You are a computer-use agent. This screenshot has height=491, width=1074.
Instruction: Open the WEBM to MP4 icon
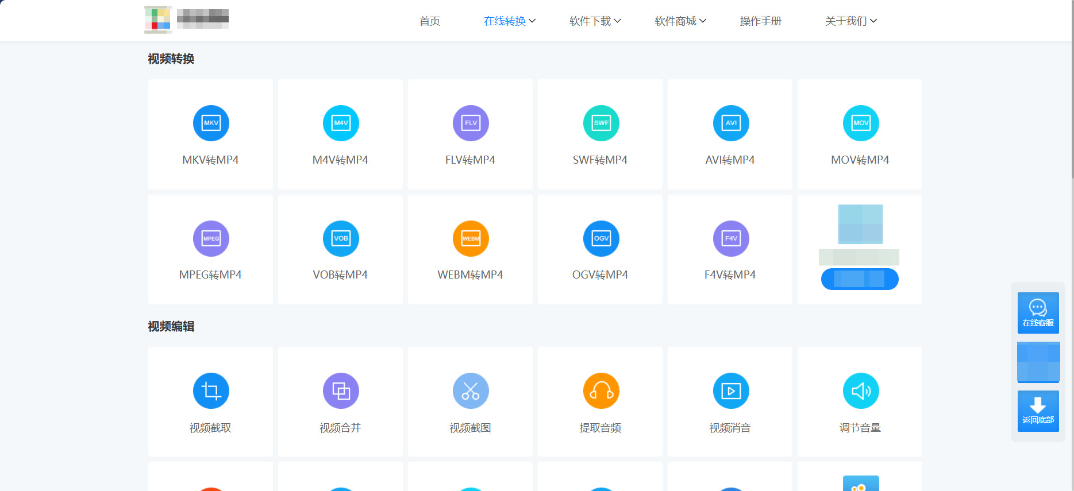[471, 238]
